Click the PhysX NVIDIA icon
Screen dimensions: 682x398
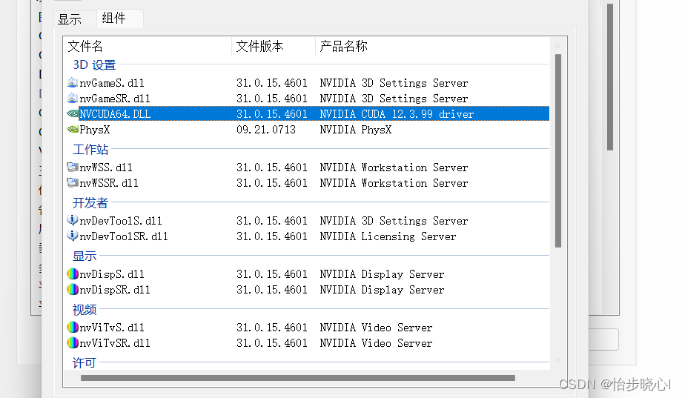[72, 129]
